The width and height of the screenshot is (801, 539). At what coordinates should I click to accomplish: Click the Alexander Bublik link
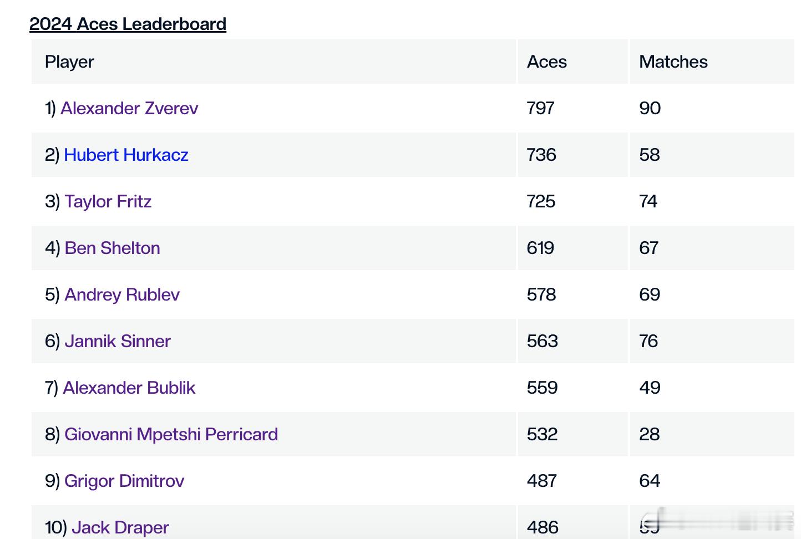point(129,388)
